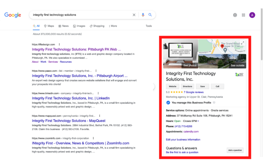Switch to the Maps tab
The width and height of the screenshot is (263, 165).
click(x=49, y=26)
